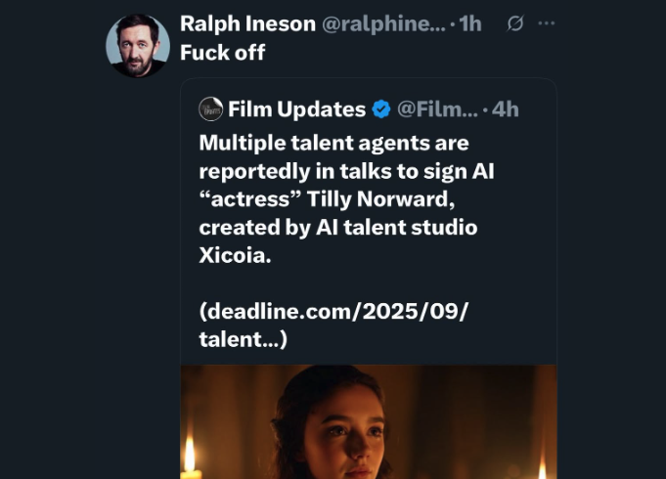Open the deadline.com article link text
This screenshot has height=479, width=666.
(x=333, y=312)
